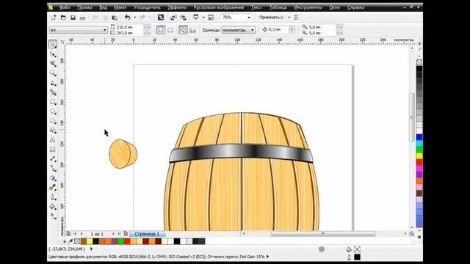Pick green swatch in document palette
The image size is (470, 264).
120,241
